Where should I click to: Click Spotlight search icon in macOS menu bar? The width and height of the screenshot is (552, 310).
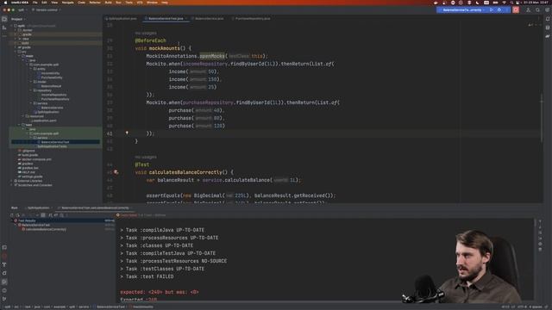[x=511, y=3]
